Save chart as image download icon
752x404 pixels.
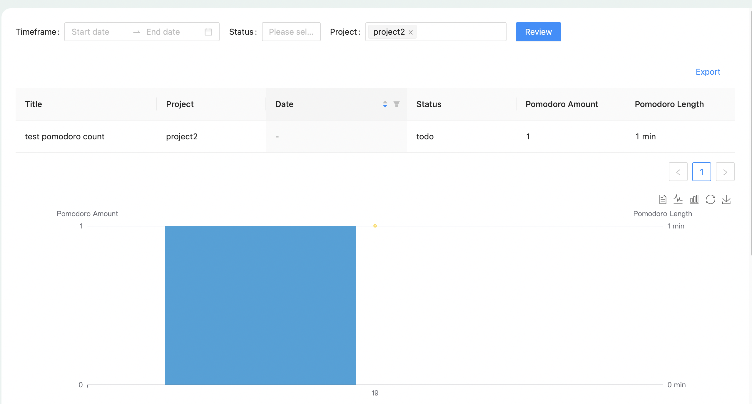click(726, 199)
